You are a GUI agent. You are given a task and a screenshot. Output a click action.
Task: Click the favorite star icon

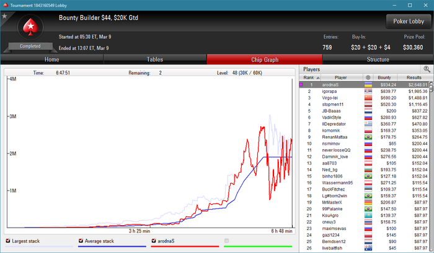coord(4,16)
